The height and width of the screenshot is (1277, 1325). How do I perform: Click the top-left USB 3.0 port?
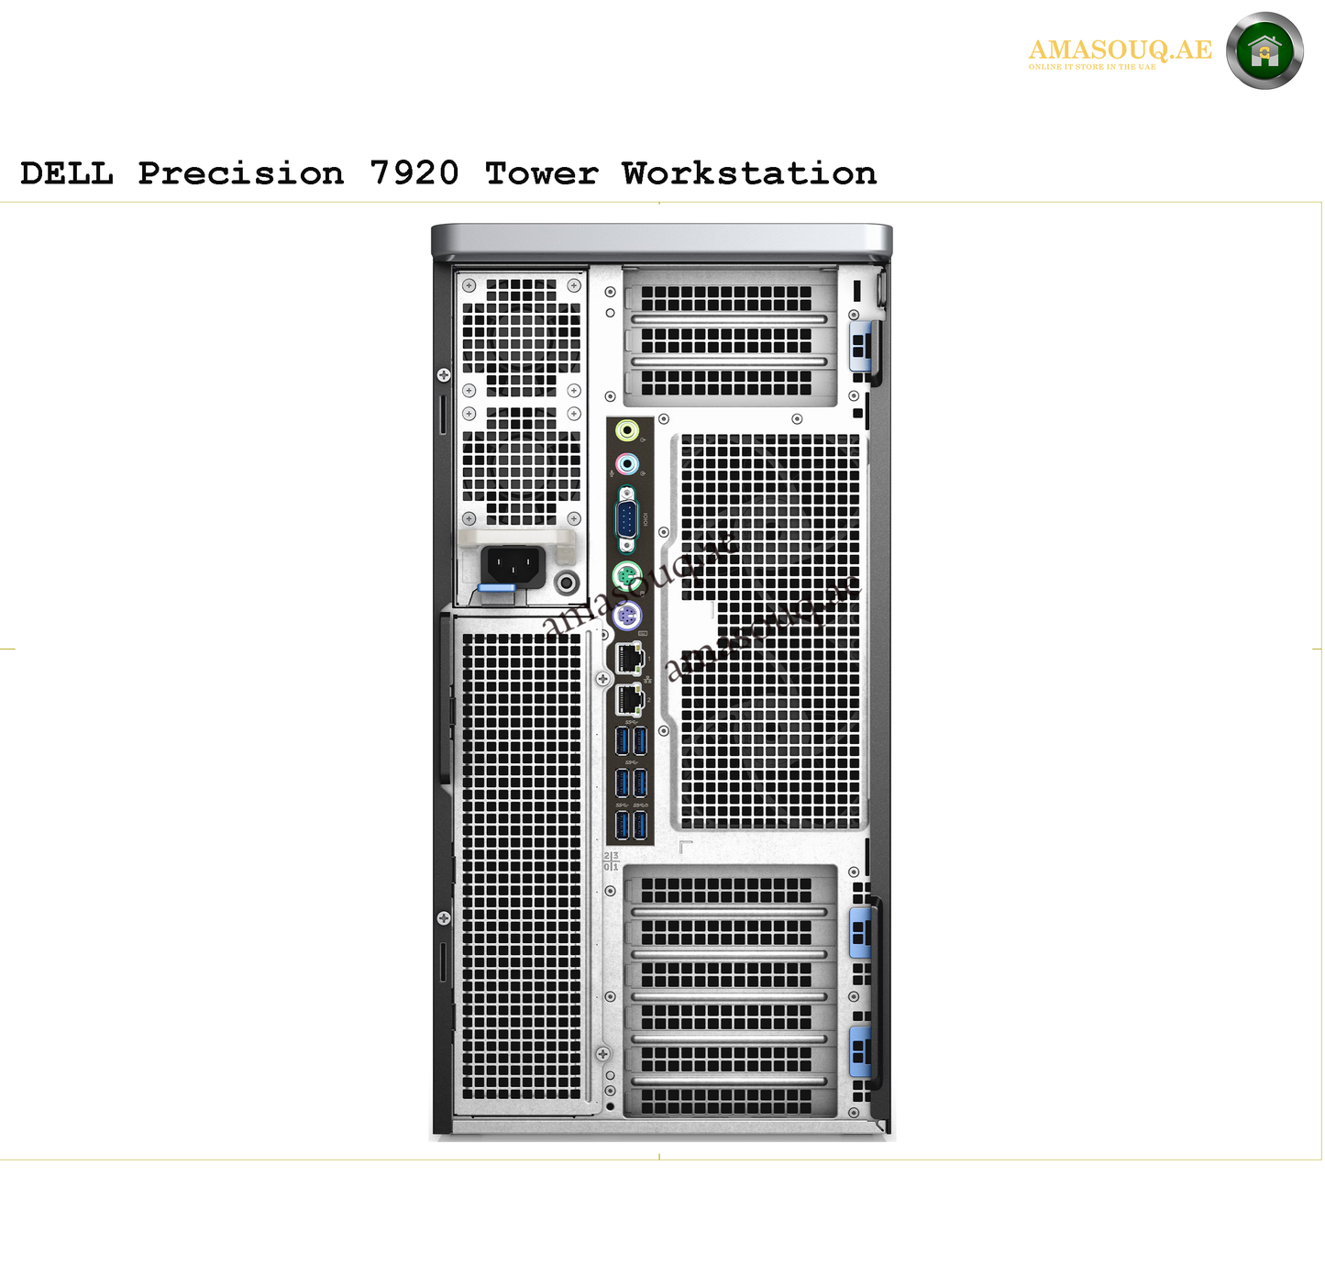[621, 741]
